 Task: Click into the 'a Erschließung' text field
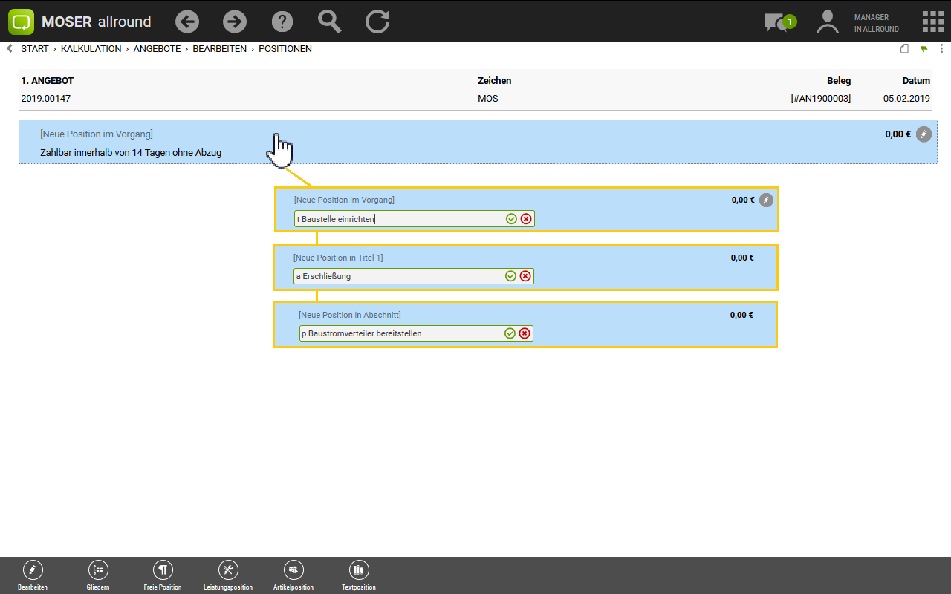(397, 276)
